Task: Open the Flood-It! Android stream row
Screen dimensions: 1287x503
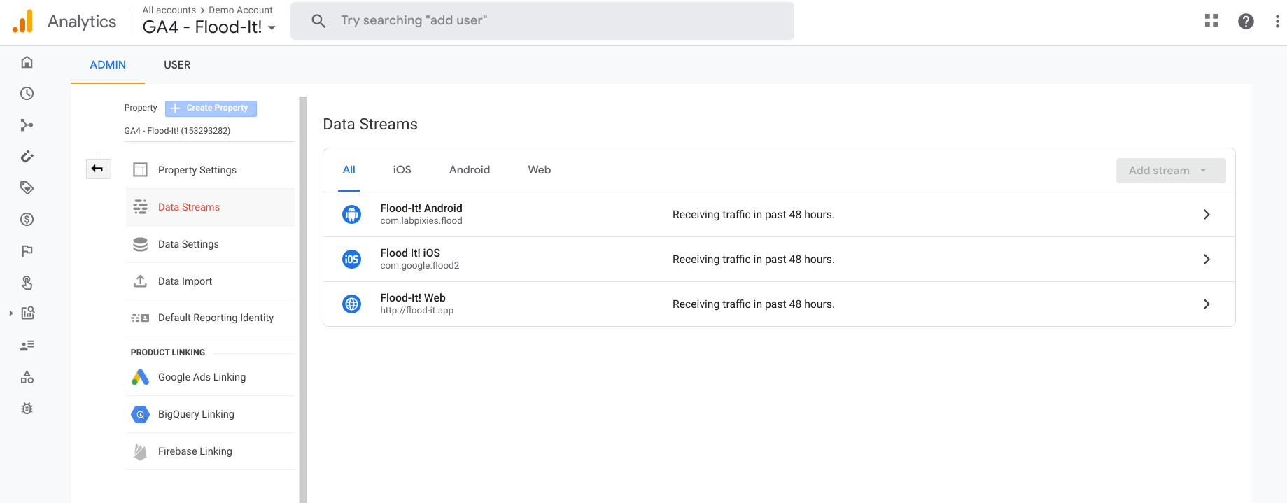Action: click(x=779, y=215)
